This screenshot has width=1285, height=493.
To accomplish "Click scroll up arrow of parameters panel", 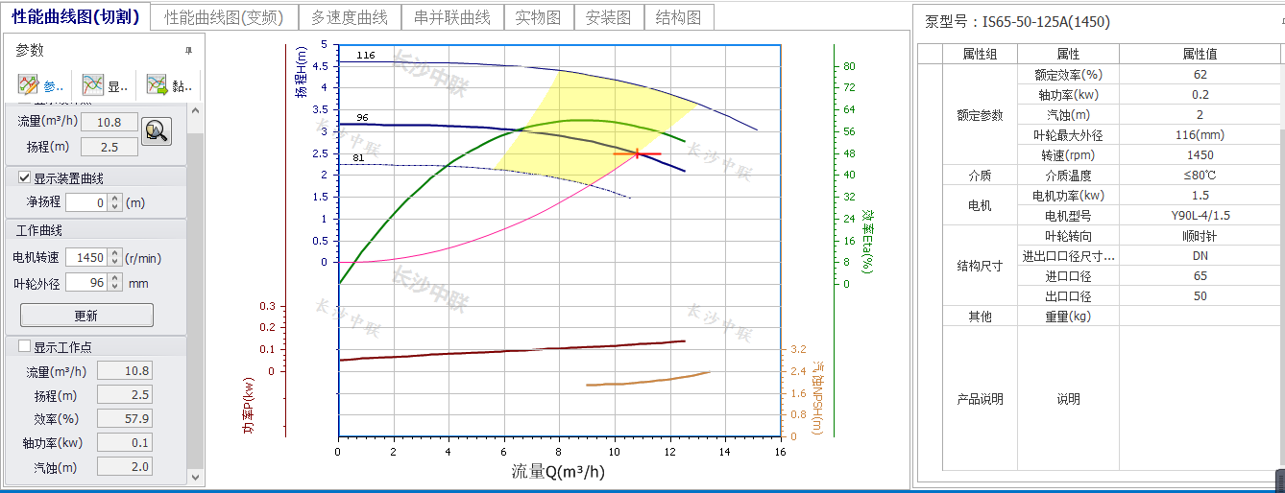I will click(196, 109).
